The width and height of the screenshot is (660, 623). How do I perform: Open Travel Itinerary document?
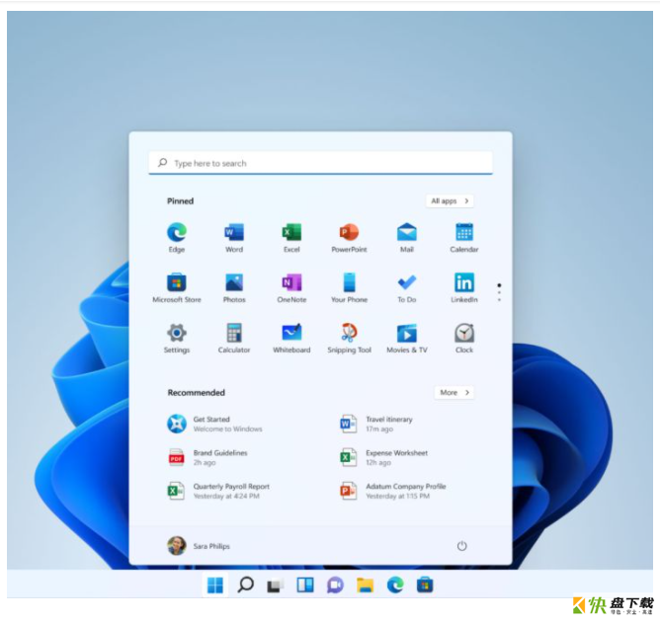pyautogui.click(x=376, y=424)
